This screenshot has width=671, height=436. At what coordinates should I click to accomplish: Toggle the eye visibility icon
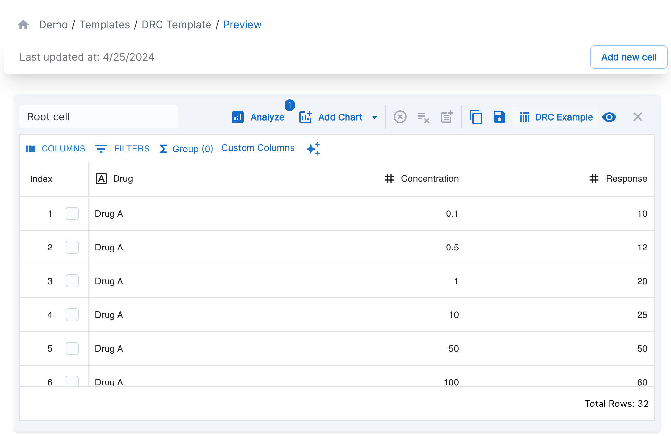pyautogui.click(x=609, y=117)
